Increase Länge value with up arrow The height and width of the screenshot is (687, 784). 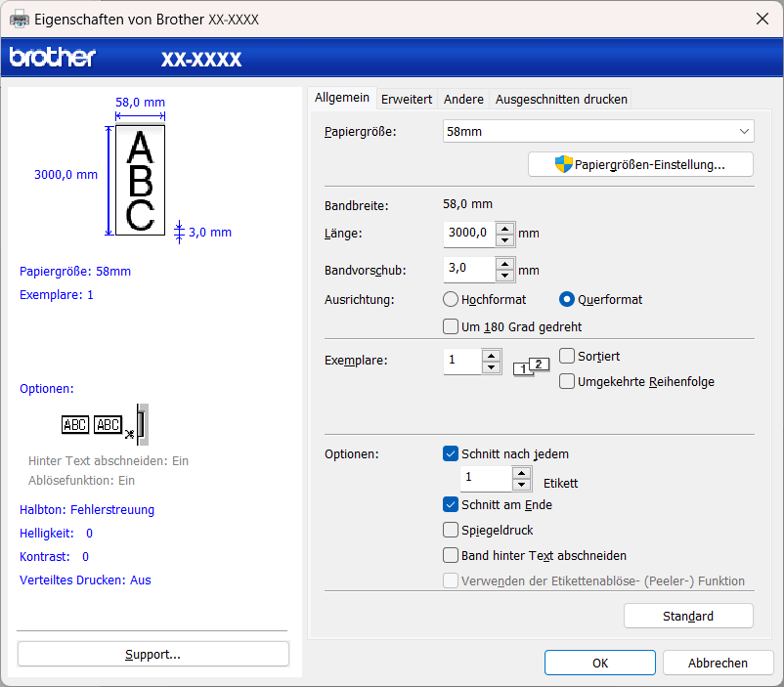[x=504, y=228]
